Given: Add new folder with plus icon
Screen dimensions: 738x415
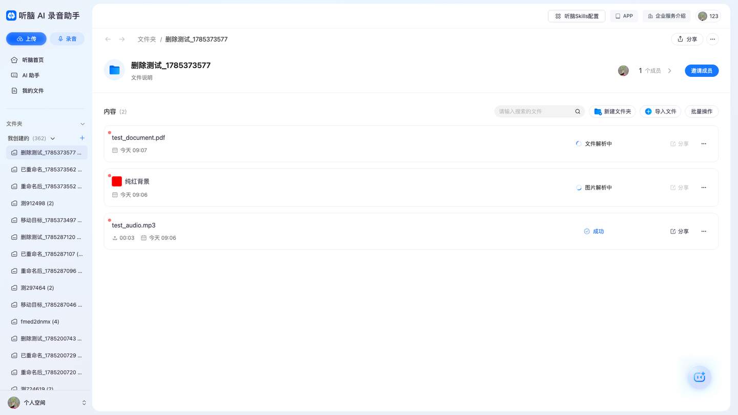Looking at the screenshot, I should 82,138.
